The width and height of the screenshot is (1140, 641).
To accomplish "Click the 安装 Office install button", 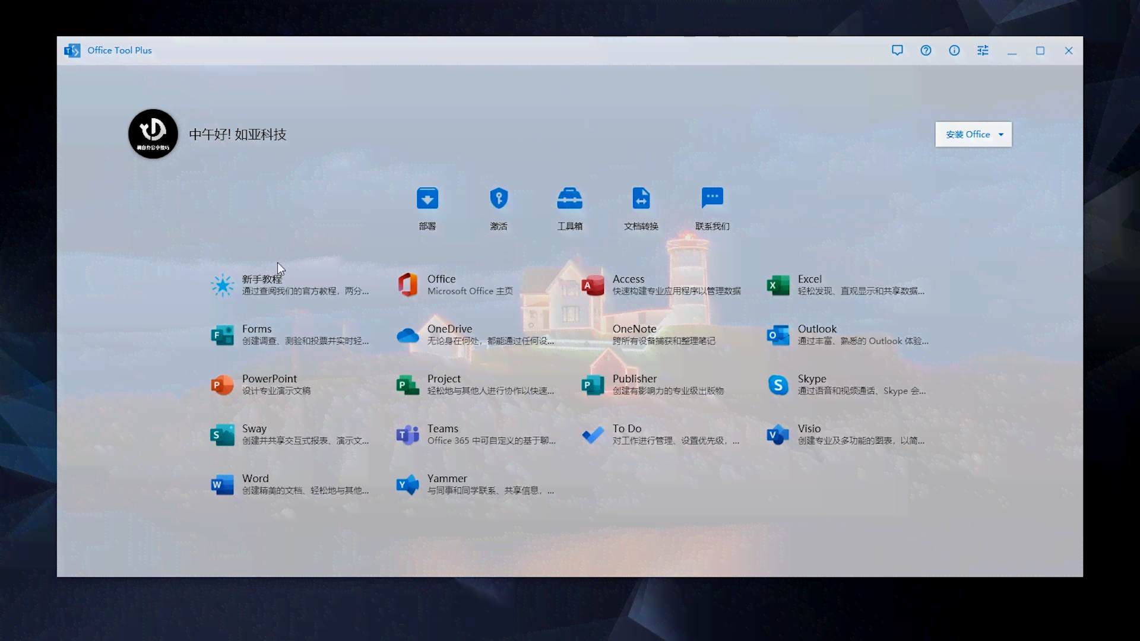I will coord(968,134).
